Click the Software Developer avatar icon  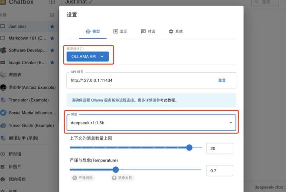[3, 50]
